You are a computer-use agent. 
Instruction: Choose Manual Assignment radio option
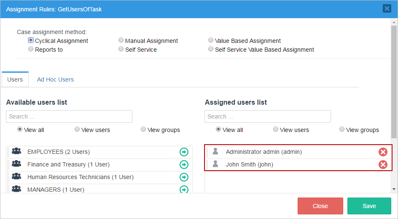click(121, 40)
